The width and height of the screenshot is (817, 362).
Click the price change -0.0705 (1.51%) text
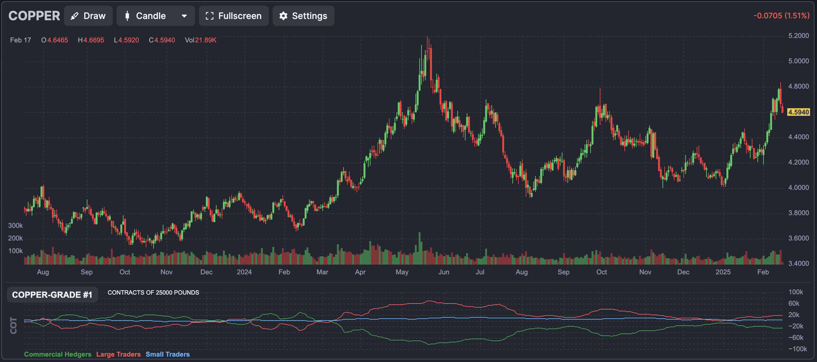click(781, 16)
